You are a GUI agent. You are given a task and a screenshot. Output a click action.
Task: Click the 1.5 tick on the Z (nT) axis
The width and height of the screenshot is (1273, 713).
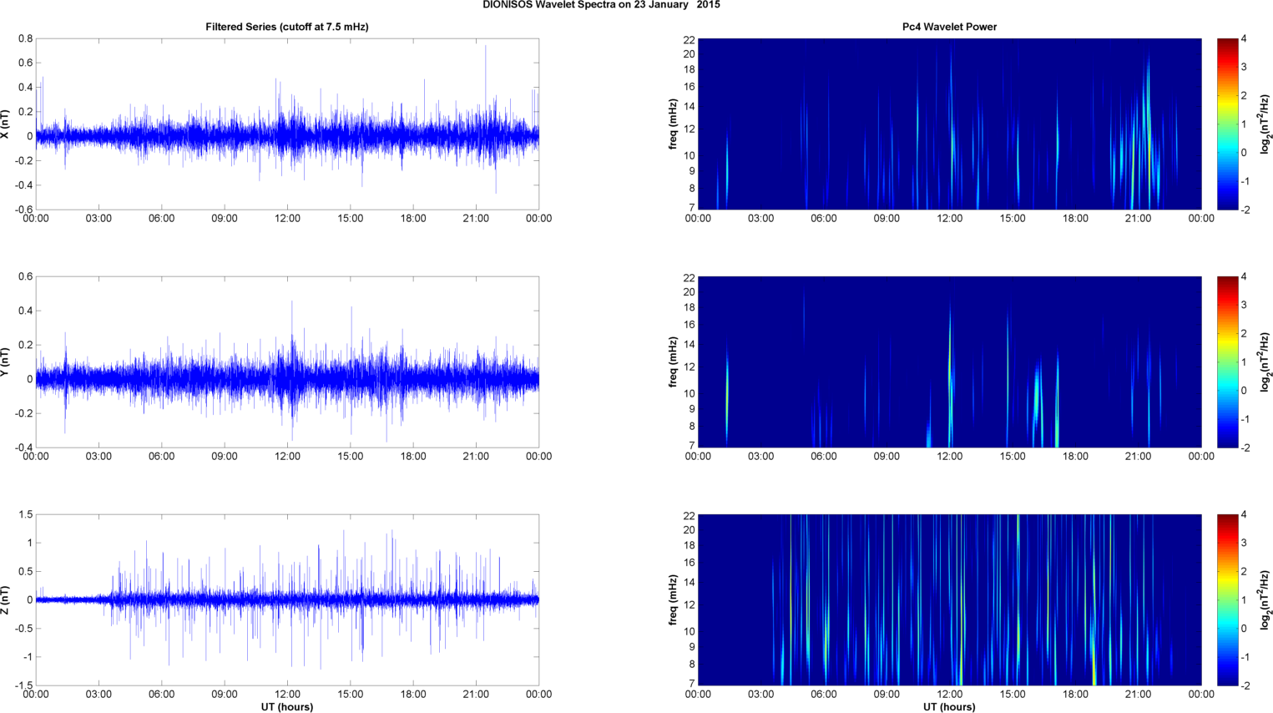point(25,515)
